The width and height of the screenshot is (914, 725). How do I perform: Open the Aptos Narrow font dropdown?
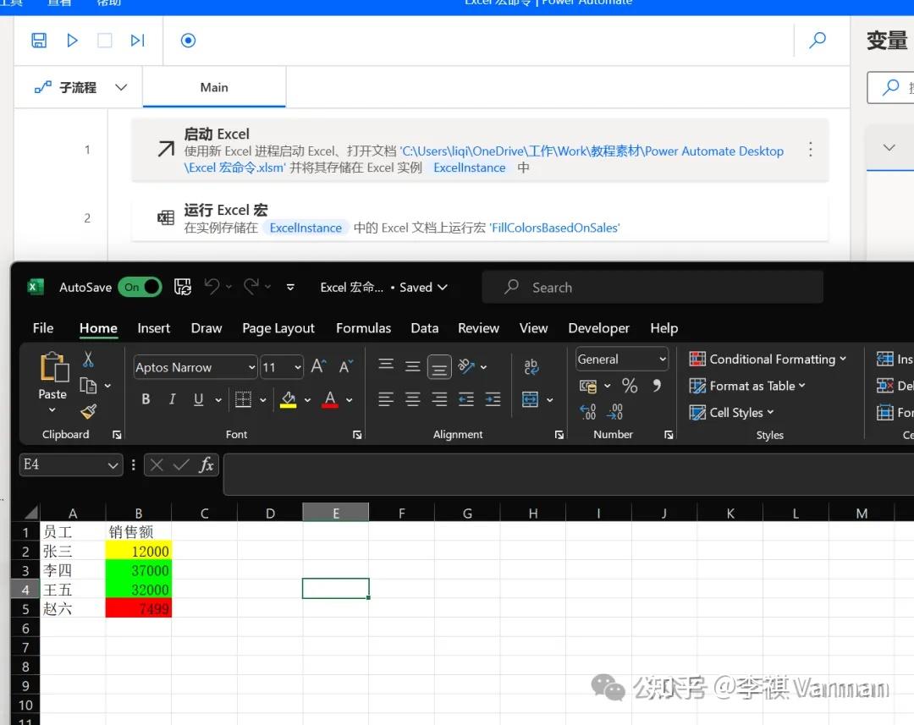[x=252, y=367]
